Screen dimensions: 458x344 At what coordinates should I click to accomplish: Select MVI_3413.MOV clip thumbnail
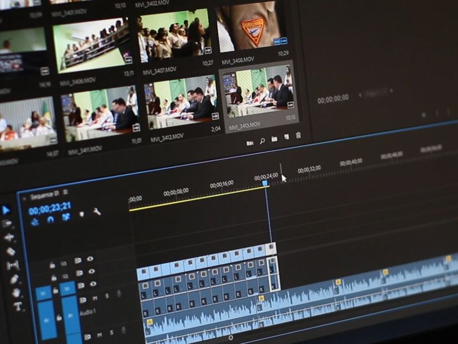click(259, 90)
